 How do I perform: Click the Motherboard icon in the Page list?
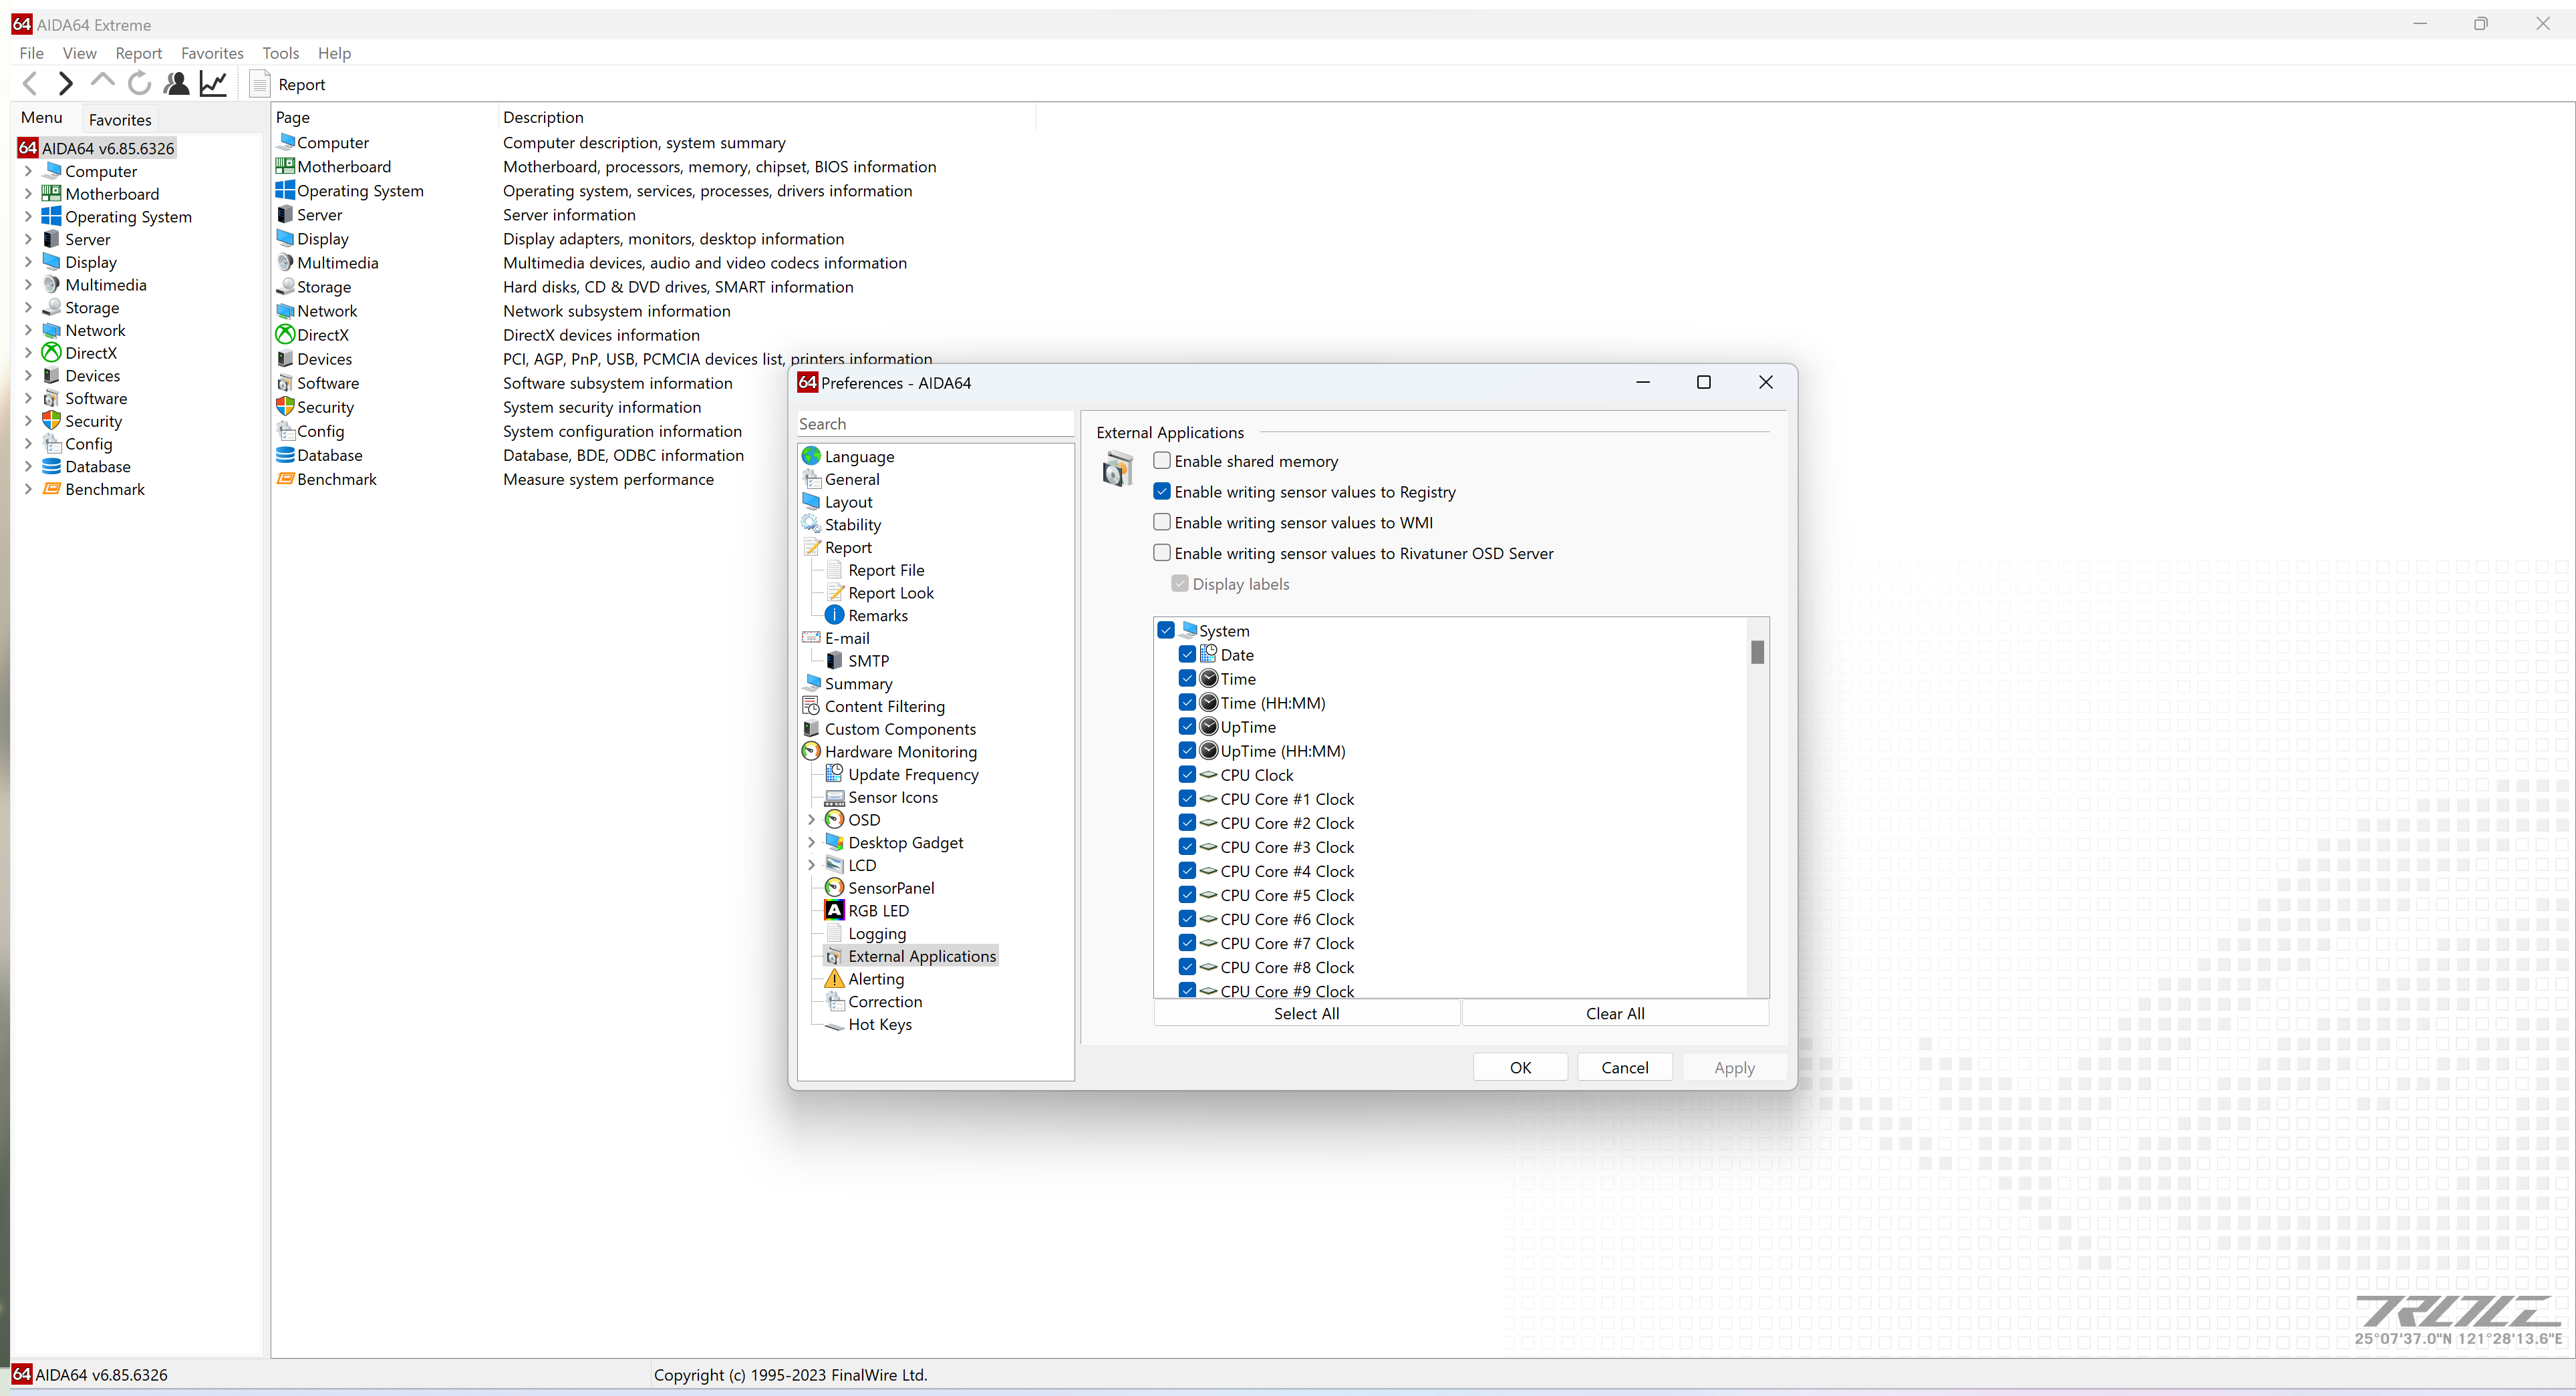[285, 167]
